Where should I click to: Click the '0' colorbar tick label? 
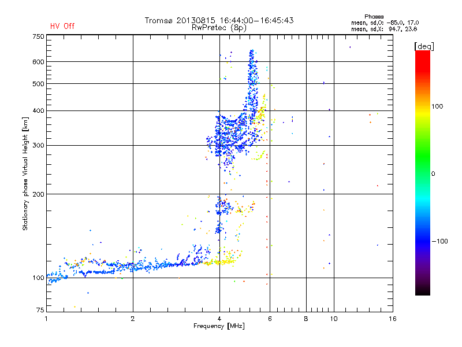click(x=433, y=174)
